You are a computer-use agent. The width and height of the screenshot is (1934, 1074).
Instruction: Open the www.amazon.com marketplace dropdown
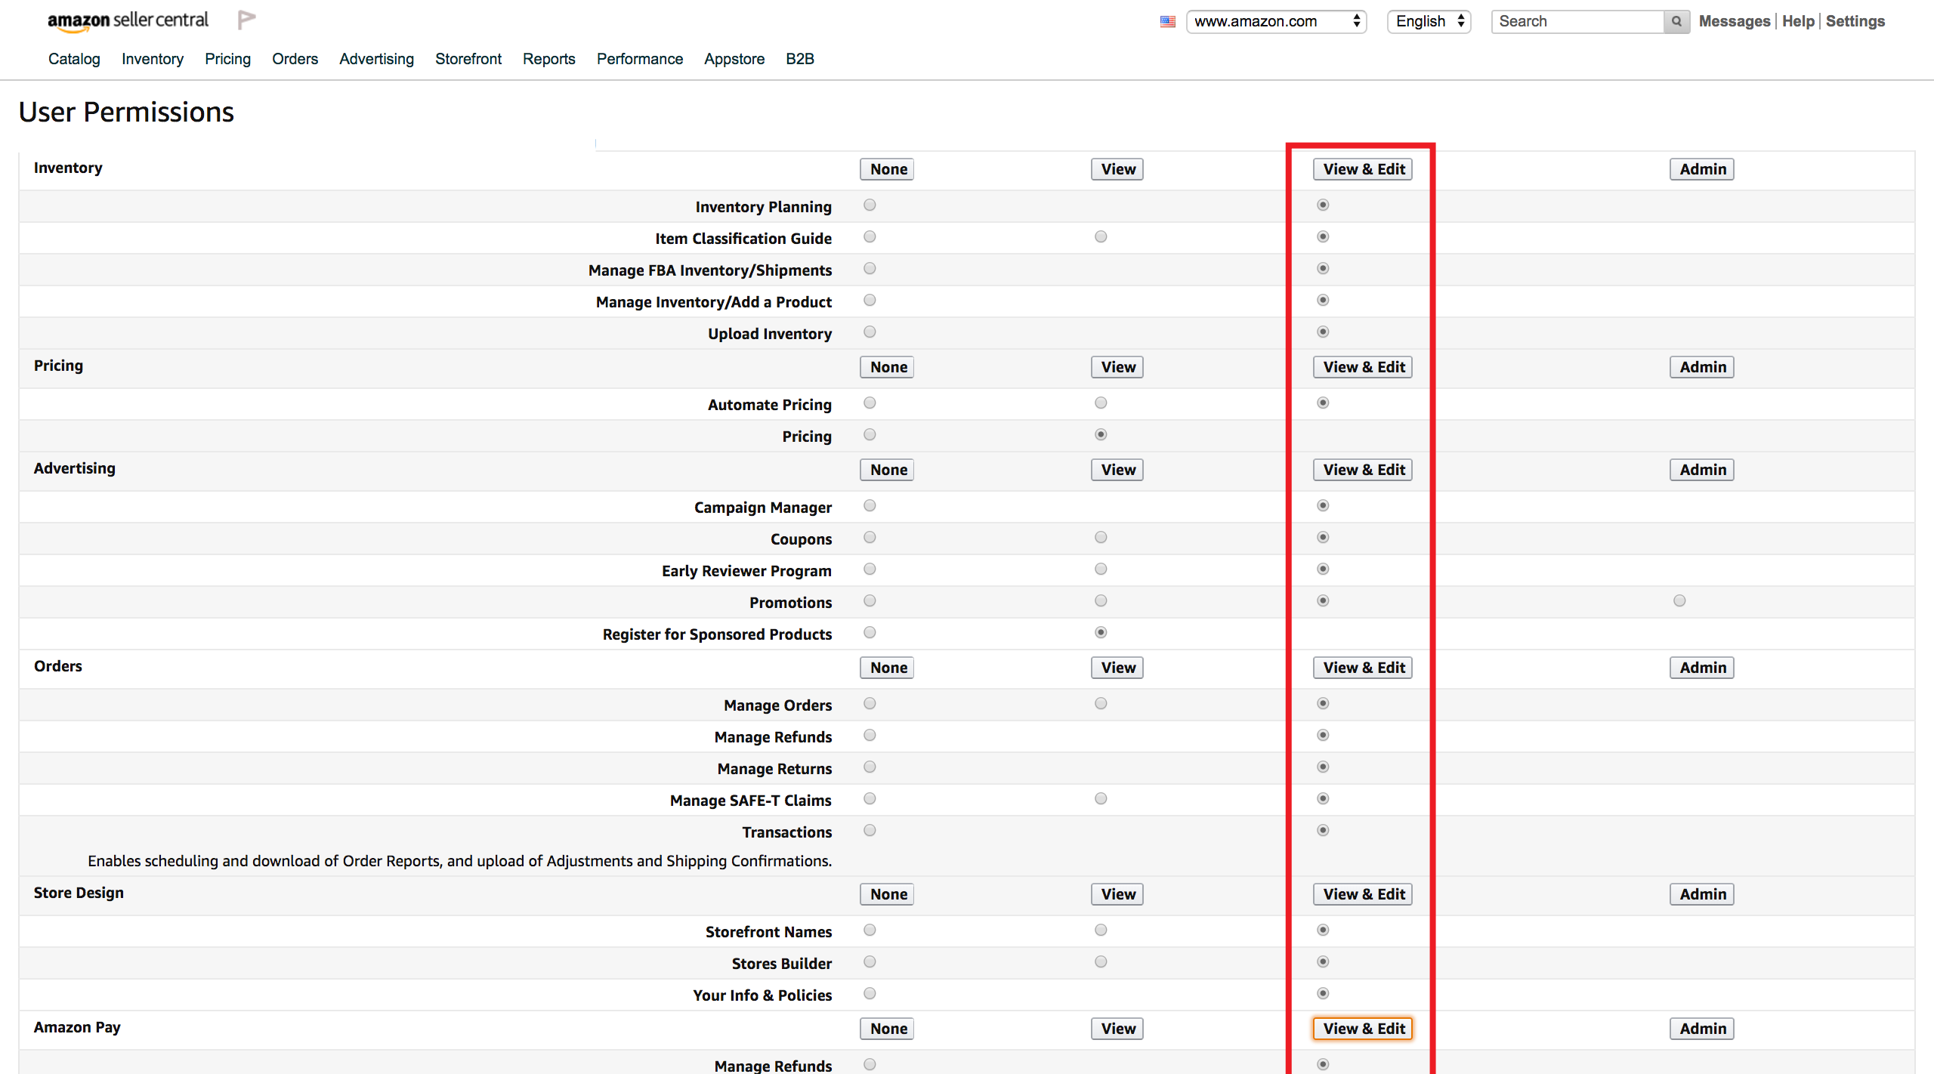pyautogui.click(x=1276, y=21)
